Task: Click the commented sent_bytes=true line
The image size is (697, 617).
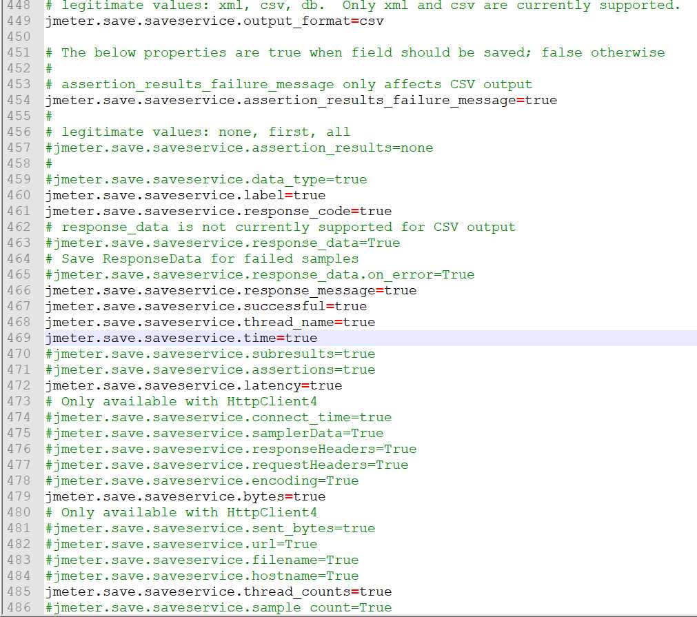Action: 210,528
